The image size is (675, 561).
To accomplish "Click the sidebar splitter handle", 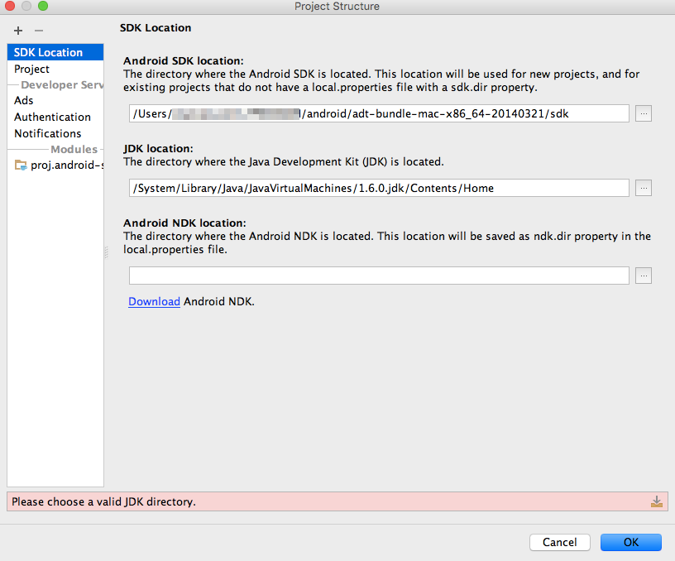I will [x=106, y=252].
